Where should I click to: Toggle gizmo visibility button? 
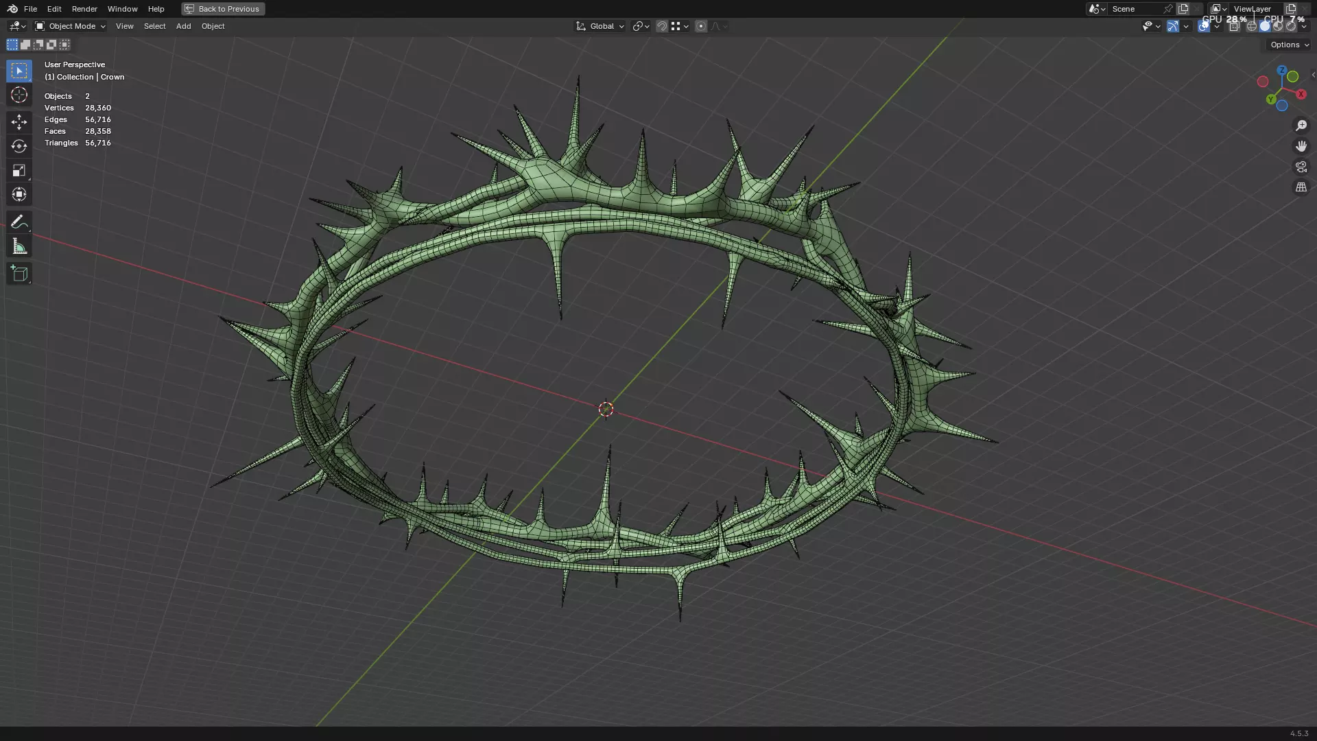[x=1173, y=26]
